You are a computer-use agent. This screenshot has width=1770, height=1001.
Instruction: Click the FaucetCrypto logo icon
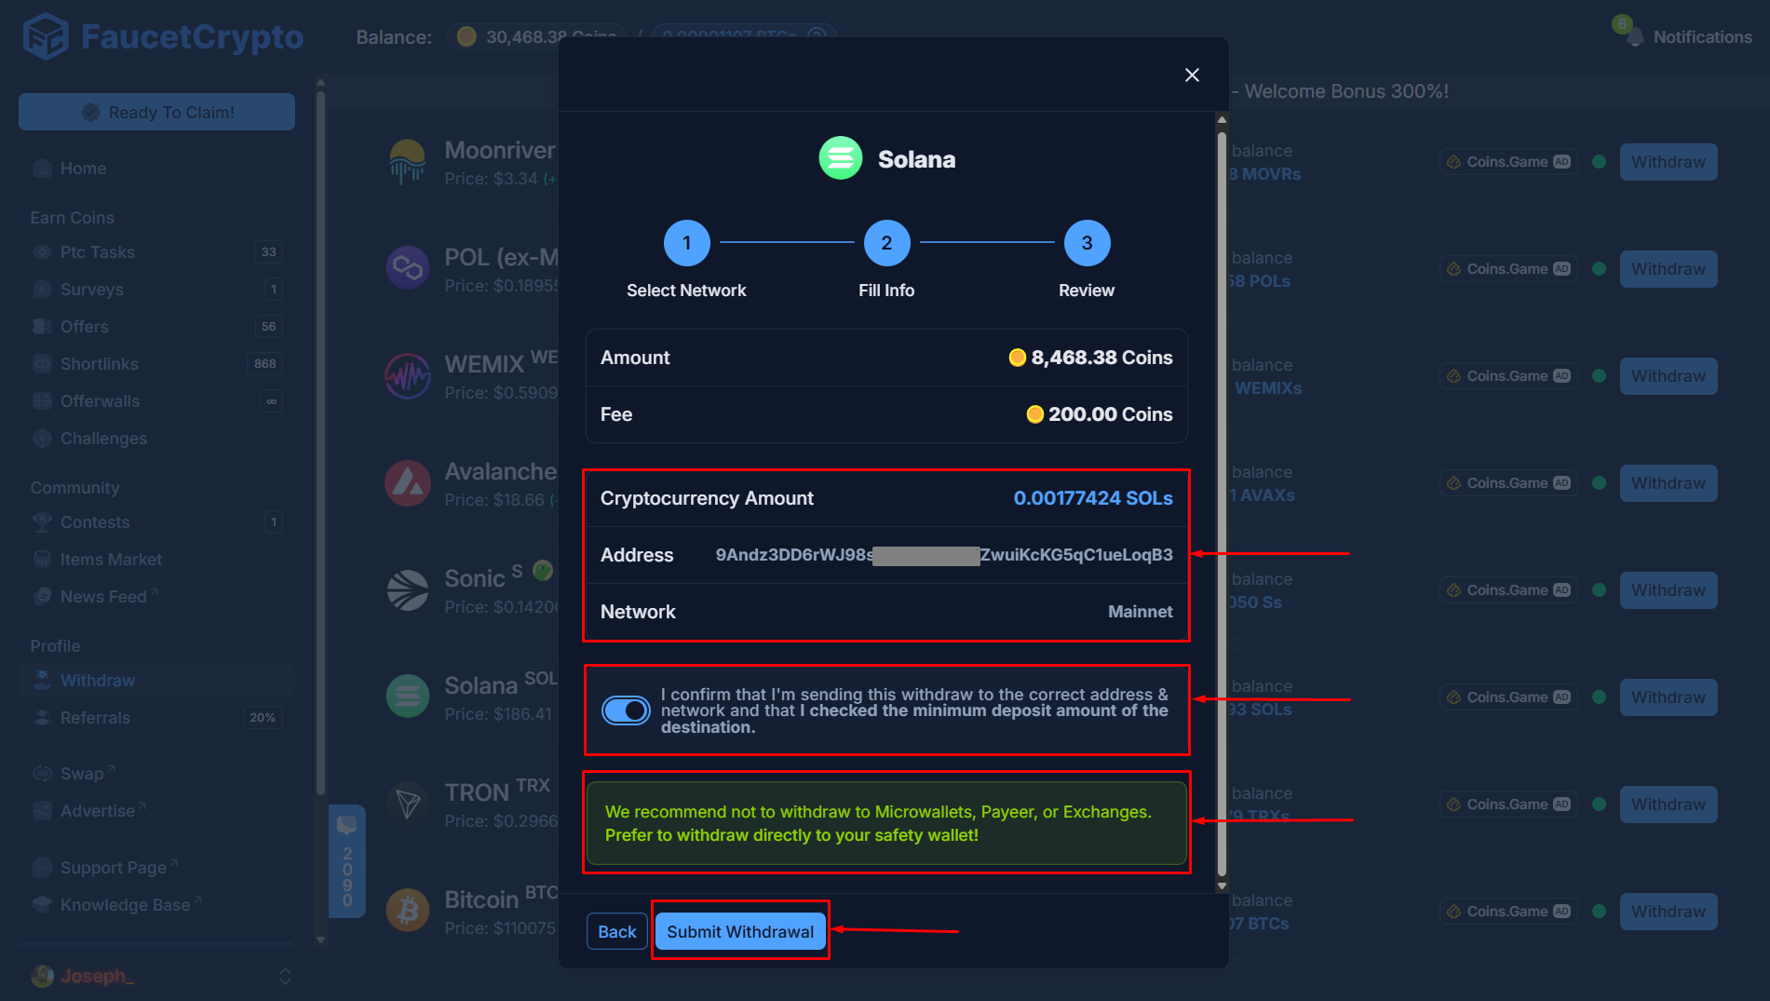(46, 37)
